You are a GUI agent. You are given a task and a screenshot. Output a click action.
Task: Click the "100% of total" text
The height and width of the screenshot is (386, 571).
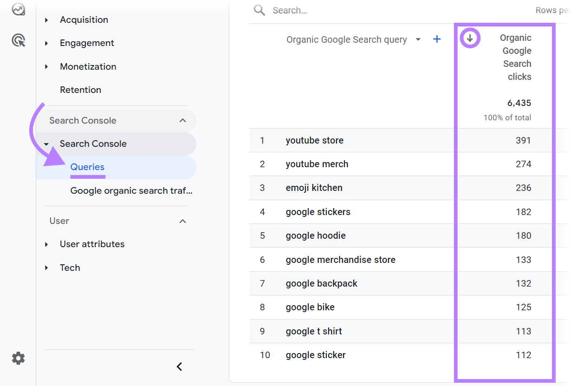pyautogui.click(x=507, y=118)
